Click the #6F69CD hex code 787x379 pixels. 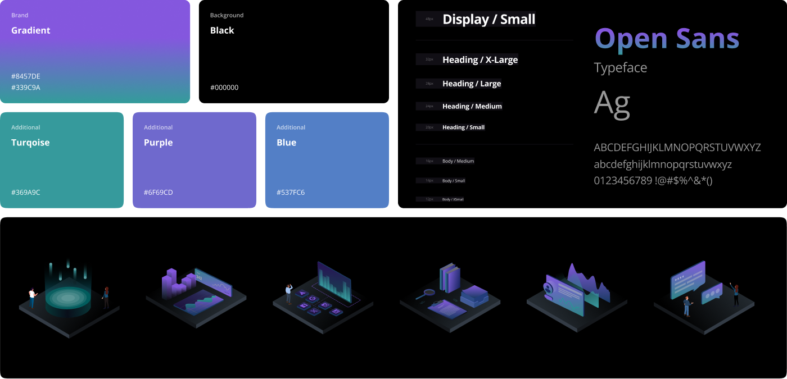pos(159,193)
